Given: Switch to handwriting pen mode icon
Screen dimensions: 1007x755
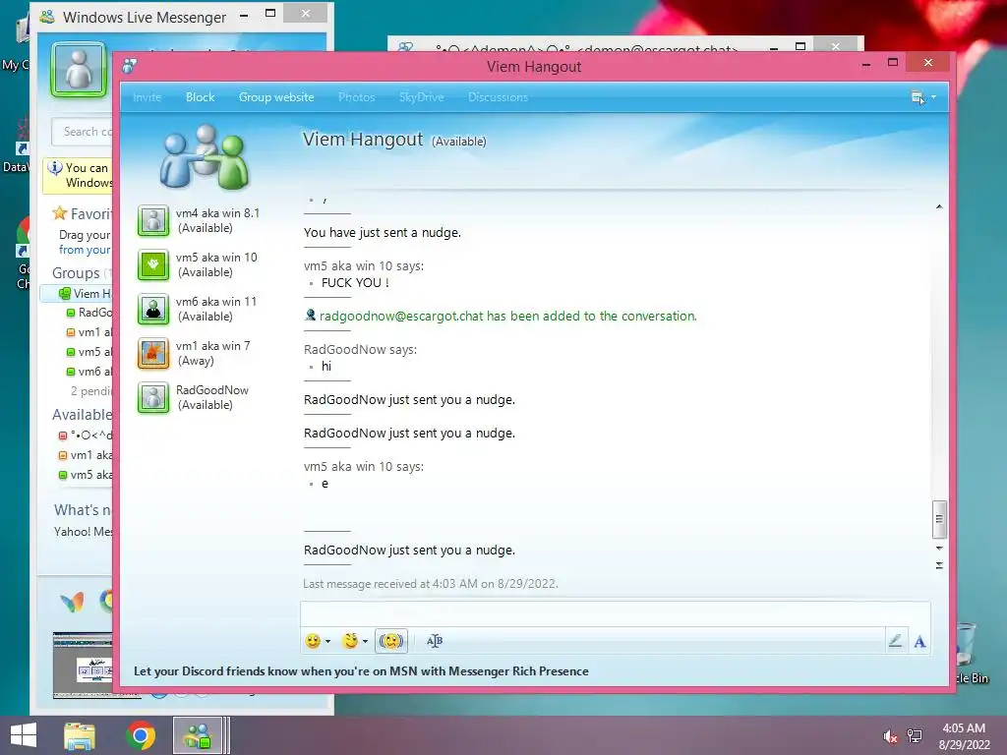Looking at the screenshot, I should [895, 640].
